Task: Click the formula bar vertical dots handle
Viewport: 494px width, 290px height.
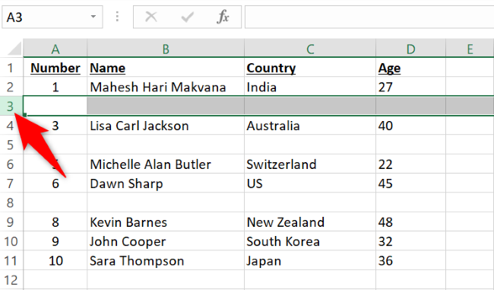Action: coord(117,17)
